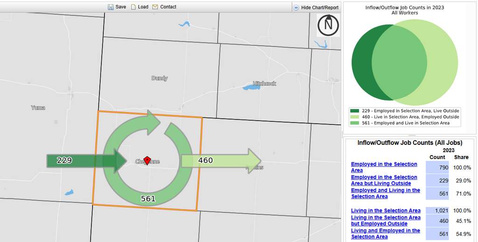
Task: Click the 71.0% share value
Action: (464, 194)
